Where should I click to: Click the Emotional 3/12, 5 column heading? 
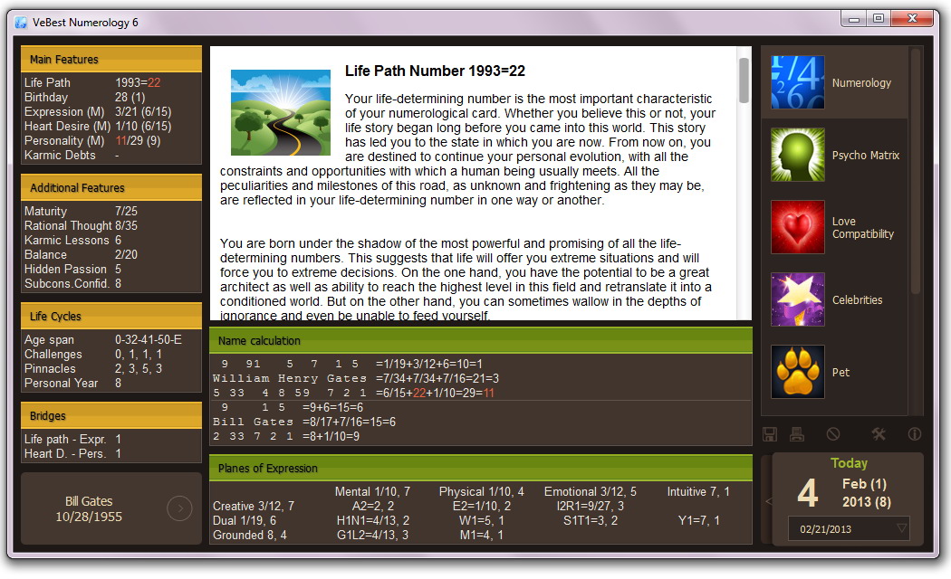591,491
